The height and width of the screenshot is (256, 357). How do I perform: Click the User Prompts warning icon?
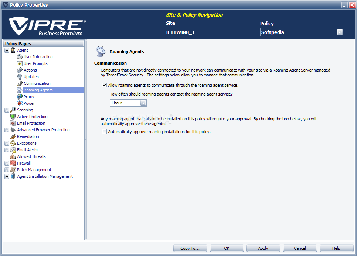pos(20,63)
